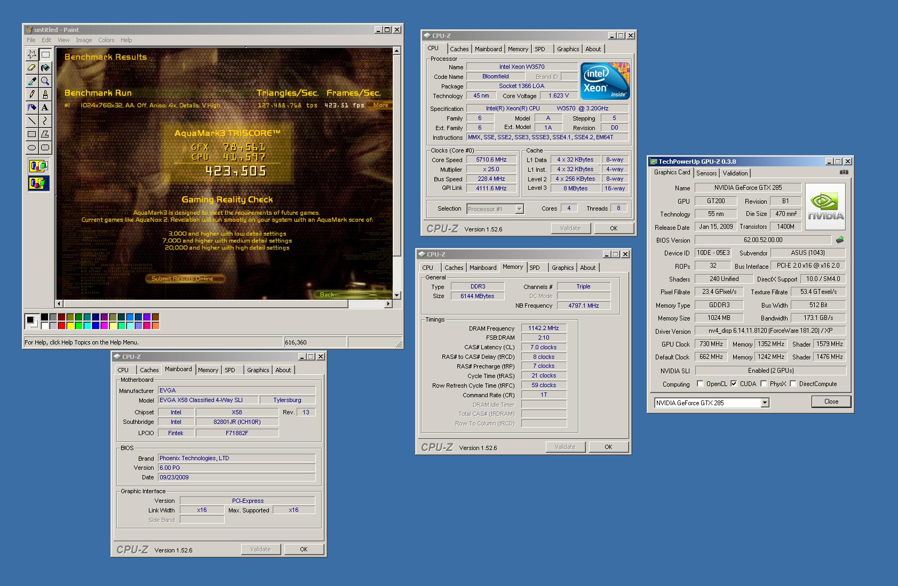Open the Caches tab in the CPU-Z Mainboard window
This screenshot has width=898, height=586.
pos(149,370)
